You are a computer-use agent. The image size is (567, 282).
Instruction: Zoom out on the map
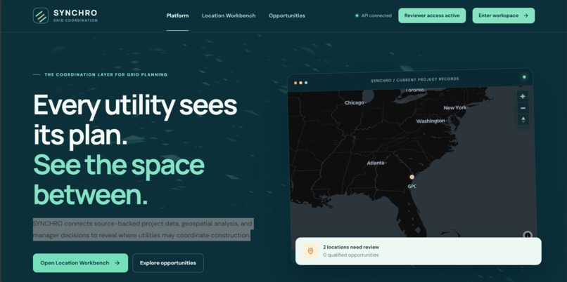(523, 108)
